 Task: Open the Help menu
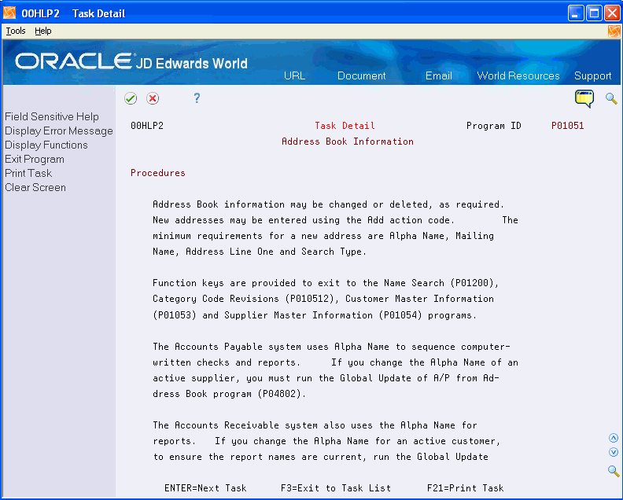[43, 31]
